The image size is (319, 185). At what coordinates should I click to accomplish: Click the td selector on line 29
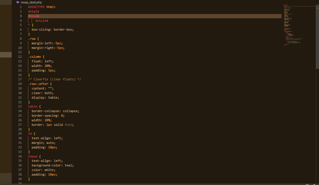tap(30, 134)
